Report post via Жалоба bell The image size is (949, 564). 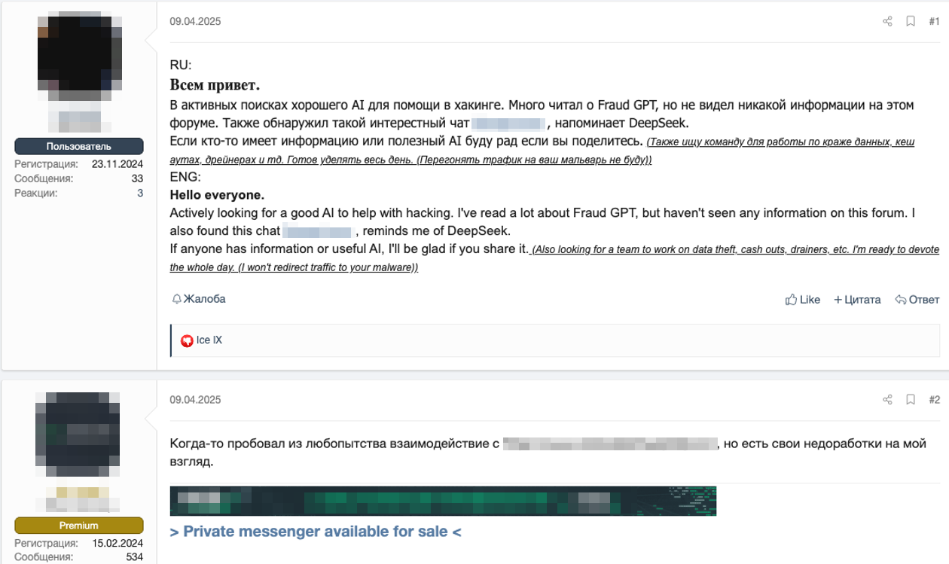(199, 299)
